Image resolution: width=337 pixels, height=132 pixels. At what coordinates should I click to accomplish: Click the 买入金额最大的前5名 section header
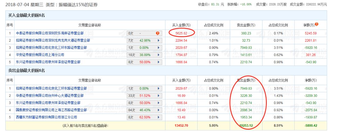click(x=27, y=16)
